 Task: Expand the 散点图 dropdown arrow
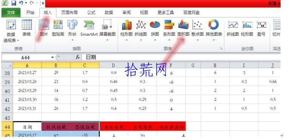click(198, 40)
